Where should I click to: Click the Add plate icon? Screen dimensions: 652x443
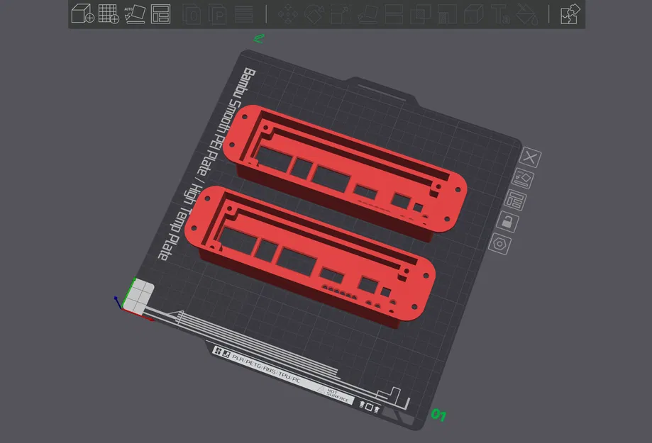click(106, 13)
